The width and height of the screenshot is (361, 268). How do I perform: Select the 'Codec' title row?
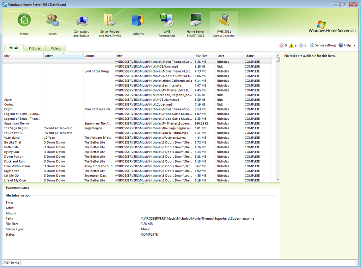pyautogui.click(x=137, y=105)
